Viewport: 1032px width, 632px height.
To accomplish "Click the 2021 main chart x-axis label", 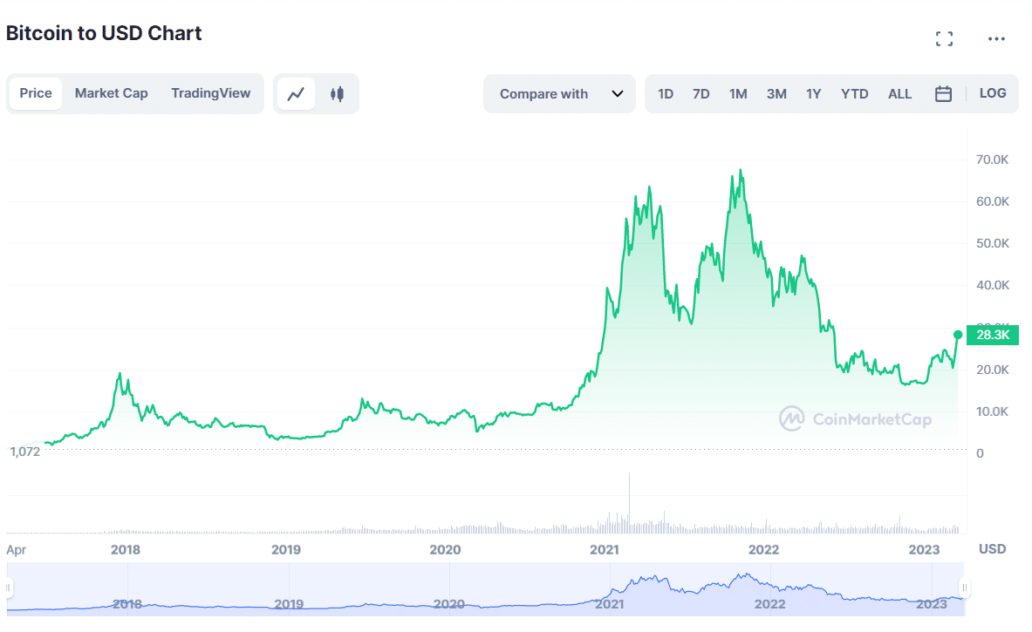I will point(605,550).
